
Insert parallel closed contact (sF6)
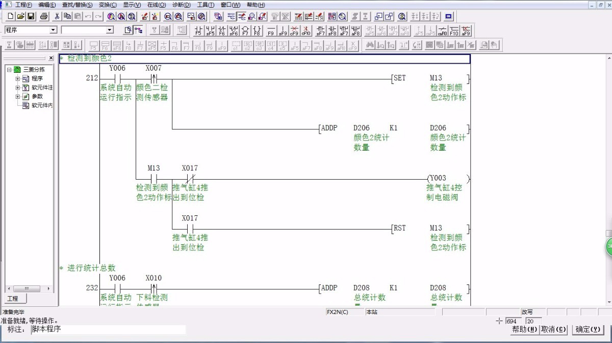pos(234,30)
